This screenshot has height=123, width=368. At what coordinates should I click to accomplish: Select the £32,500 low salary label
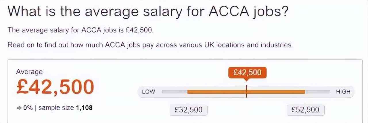click(x=189, y=110)
